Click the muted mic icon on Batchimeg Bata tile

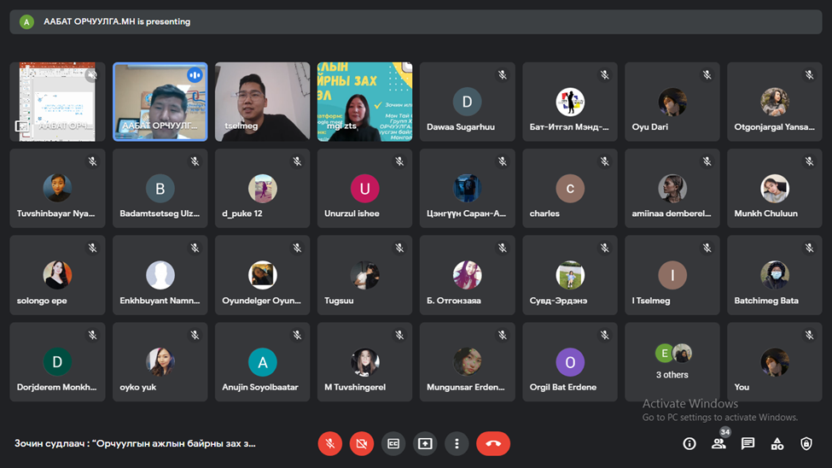809,248
